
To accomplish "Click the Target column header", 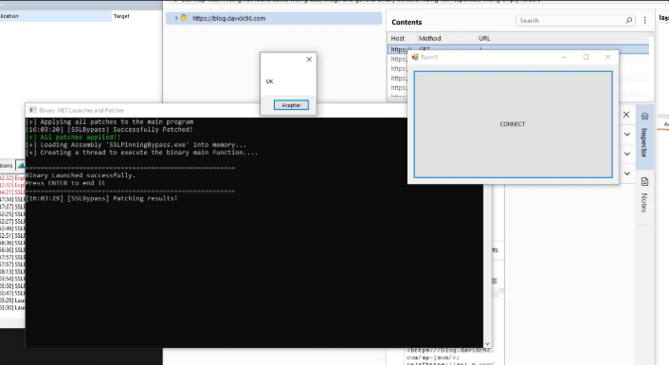I will [x=121, y=16].
